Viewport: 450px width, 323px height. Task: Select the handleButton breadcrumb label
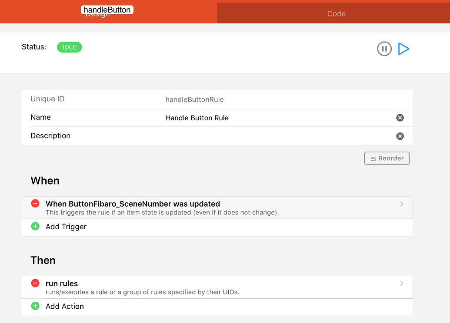click(x=107, y=9)
